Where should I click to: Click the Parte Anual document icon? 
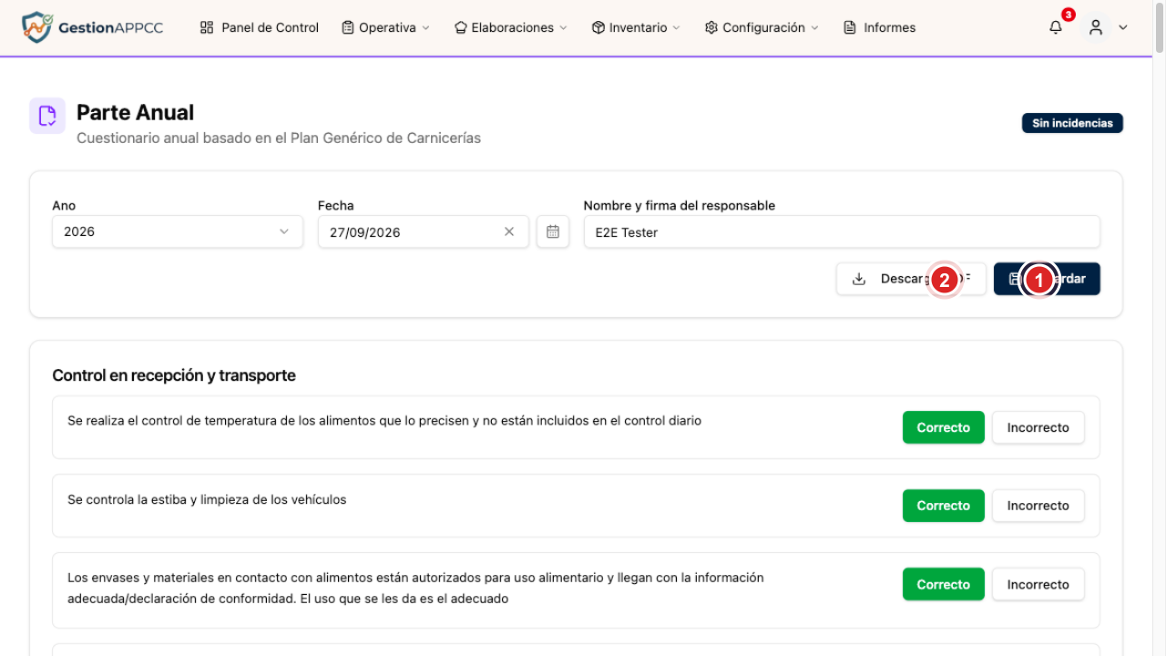47,116
